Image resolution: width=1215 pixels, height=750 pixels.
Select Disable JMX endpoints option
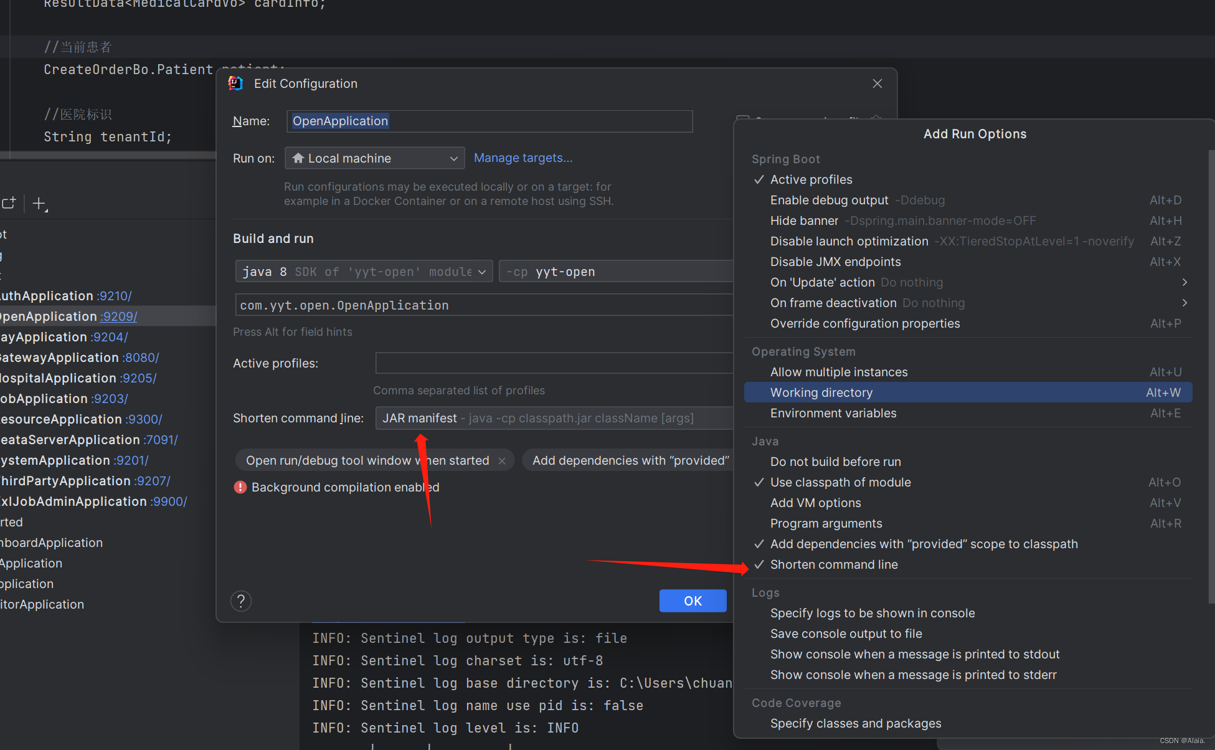click(968, 262)
